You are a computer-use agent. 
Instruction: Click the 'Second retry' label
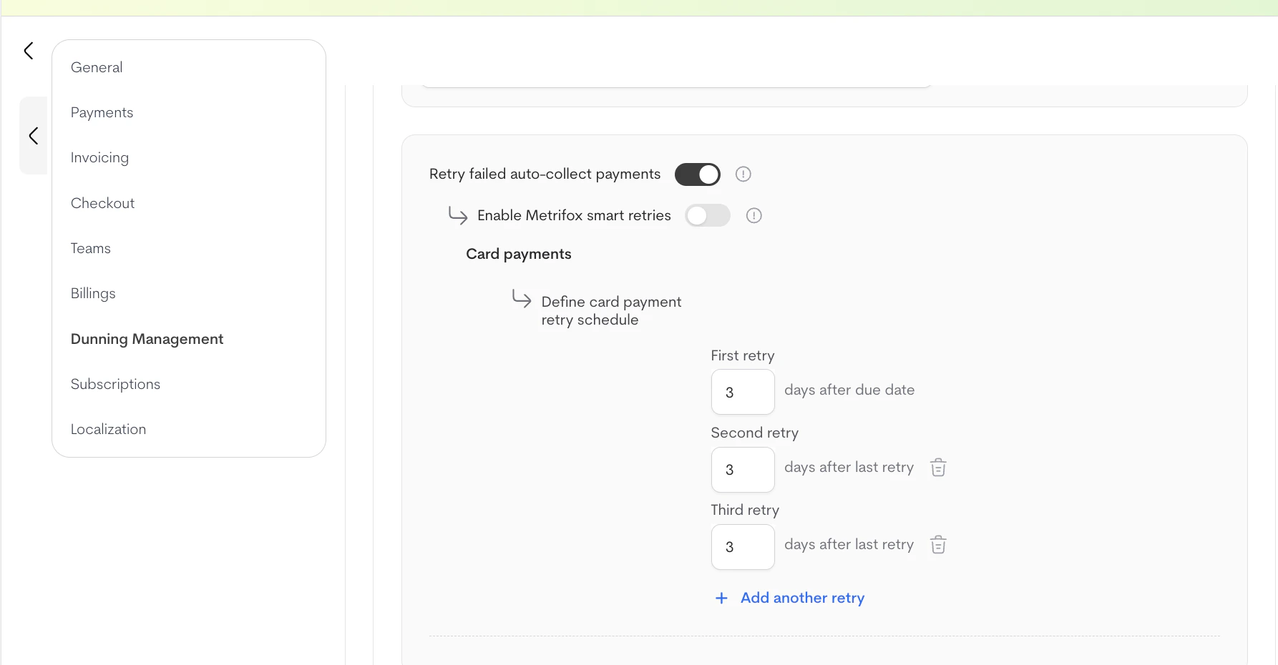[754, 433]
